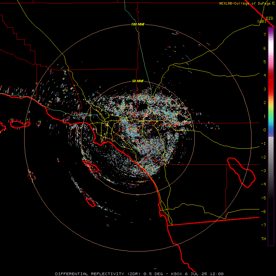
Task: Click the 6 JUL 25 date in the caption
Action: (x=196, y=274)
